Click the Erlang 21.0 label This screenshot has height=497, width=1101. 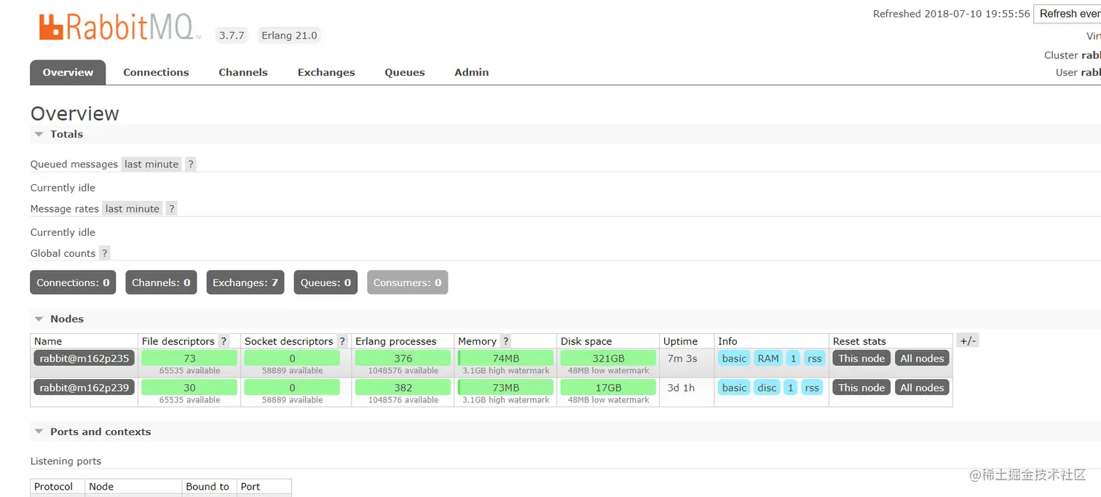[x=289, y=35]
